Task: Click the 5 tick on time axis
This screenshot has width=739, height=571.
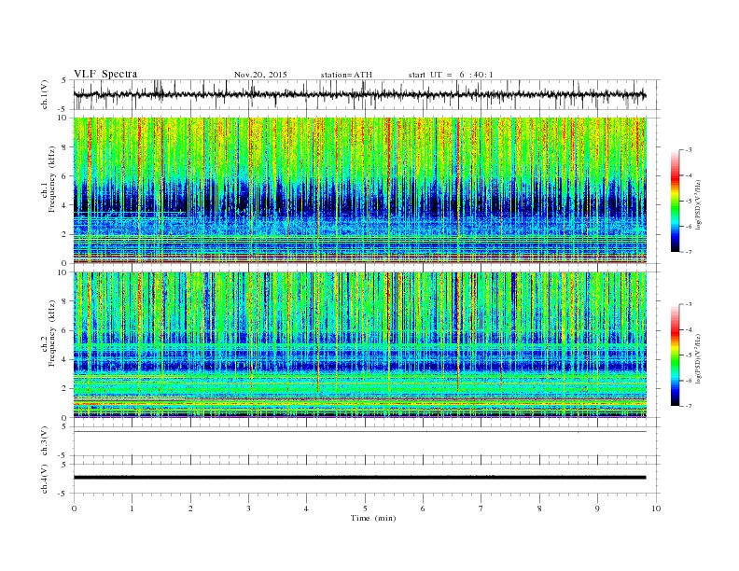Action: pyautogui.click(x=365, y=508)
